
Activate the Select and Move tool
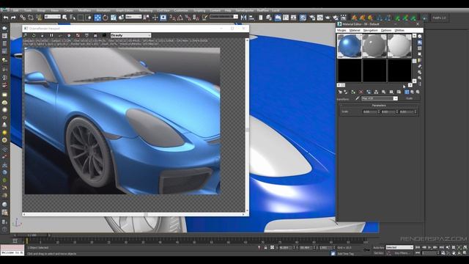pyautogui.click(x=97, y=18)
